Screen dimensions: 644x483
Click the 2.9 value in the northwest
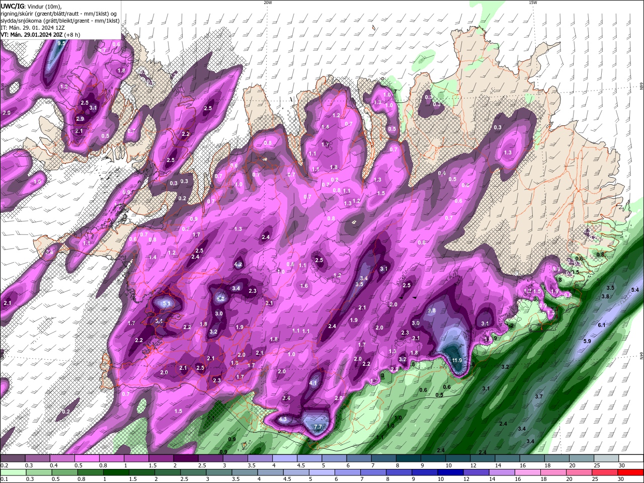80,119
